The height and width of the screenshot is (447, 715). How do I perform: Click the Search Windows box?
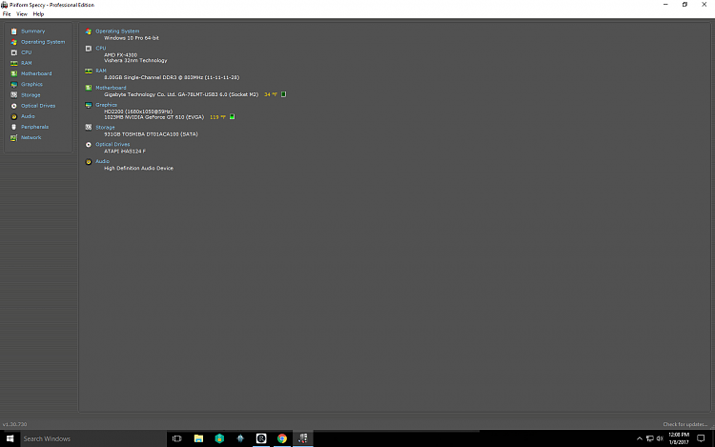93,438
